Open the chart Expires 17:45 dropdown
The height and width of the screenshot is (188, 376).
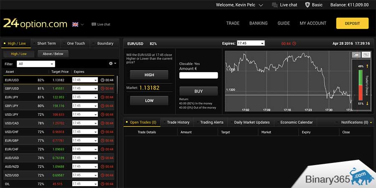tap(251, 43)
